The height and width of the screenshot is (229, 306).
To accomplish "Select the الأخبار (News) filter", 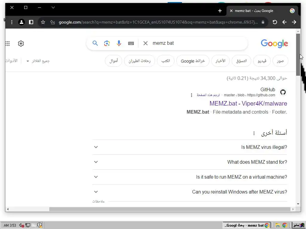I will coord(221,61).
